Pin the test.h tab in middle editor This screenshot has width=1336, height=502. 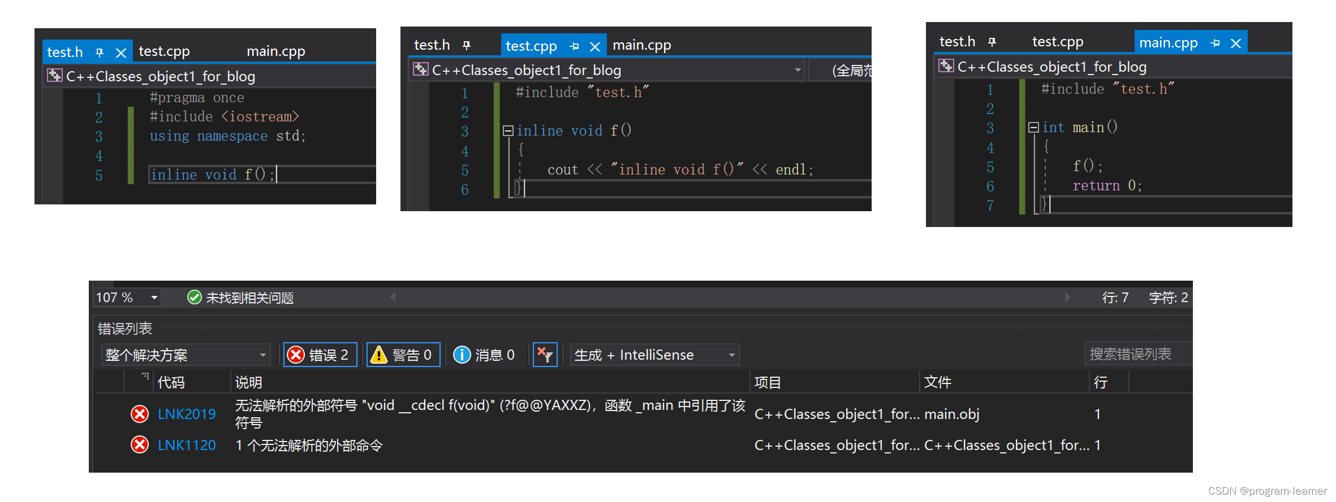click(x=467, y=45)
